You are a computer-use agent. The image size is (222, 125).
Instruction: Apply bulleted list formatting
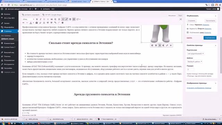(x=44, y=19)
